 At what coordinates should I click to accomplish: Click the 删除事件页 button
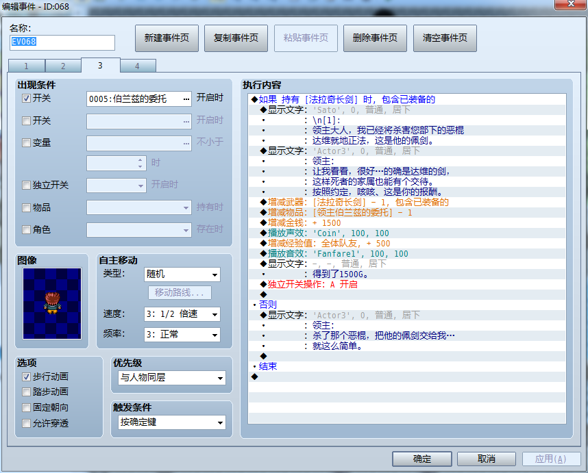pos(375,38)
